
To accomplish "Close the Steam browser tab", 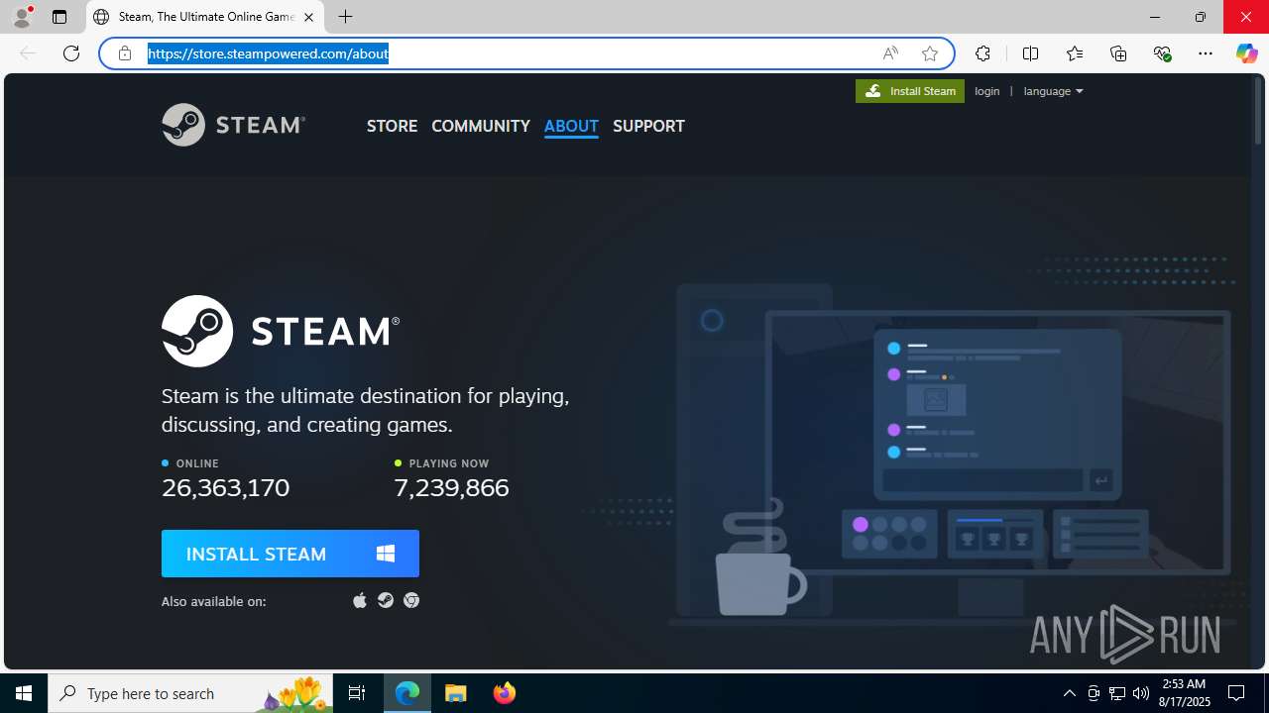I will (x=308, y=17).
